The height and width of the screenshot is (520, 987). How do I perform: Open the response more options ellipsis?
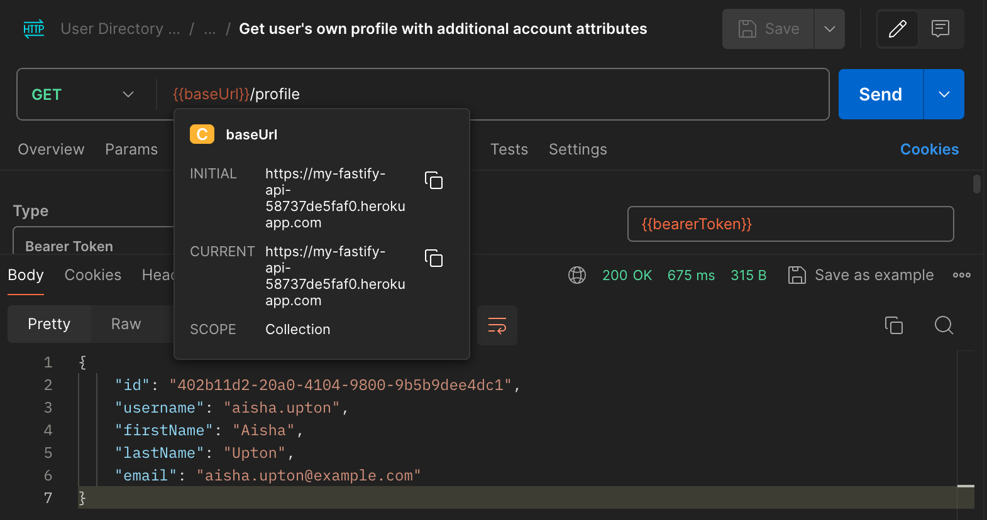click(962, 275)
